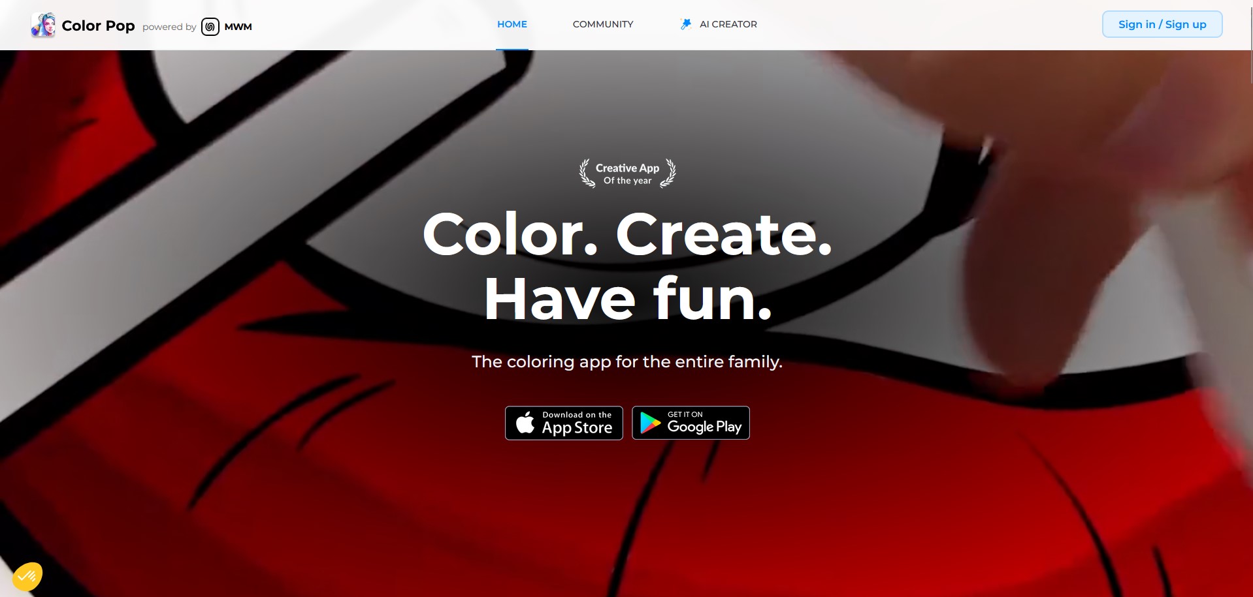
Task: Open the HOME tab
Action: [x=512, y=24]
